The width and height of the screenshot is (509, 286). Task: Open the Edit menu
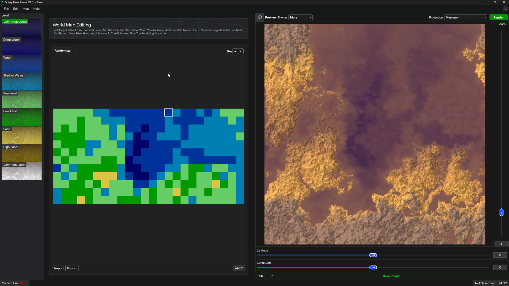[16, 8]
